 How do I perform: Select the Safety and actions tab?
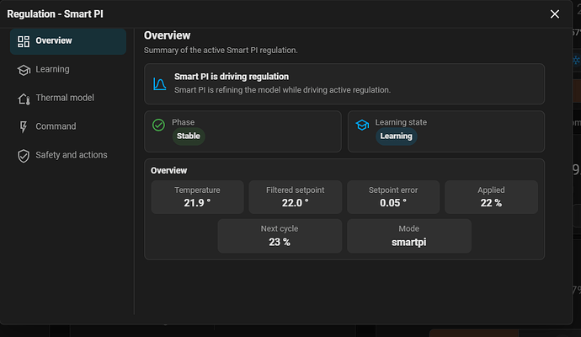pos(68,155)
